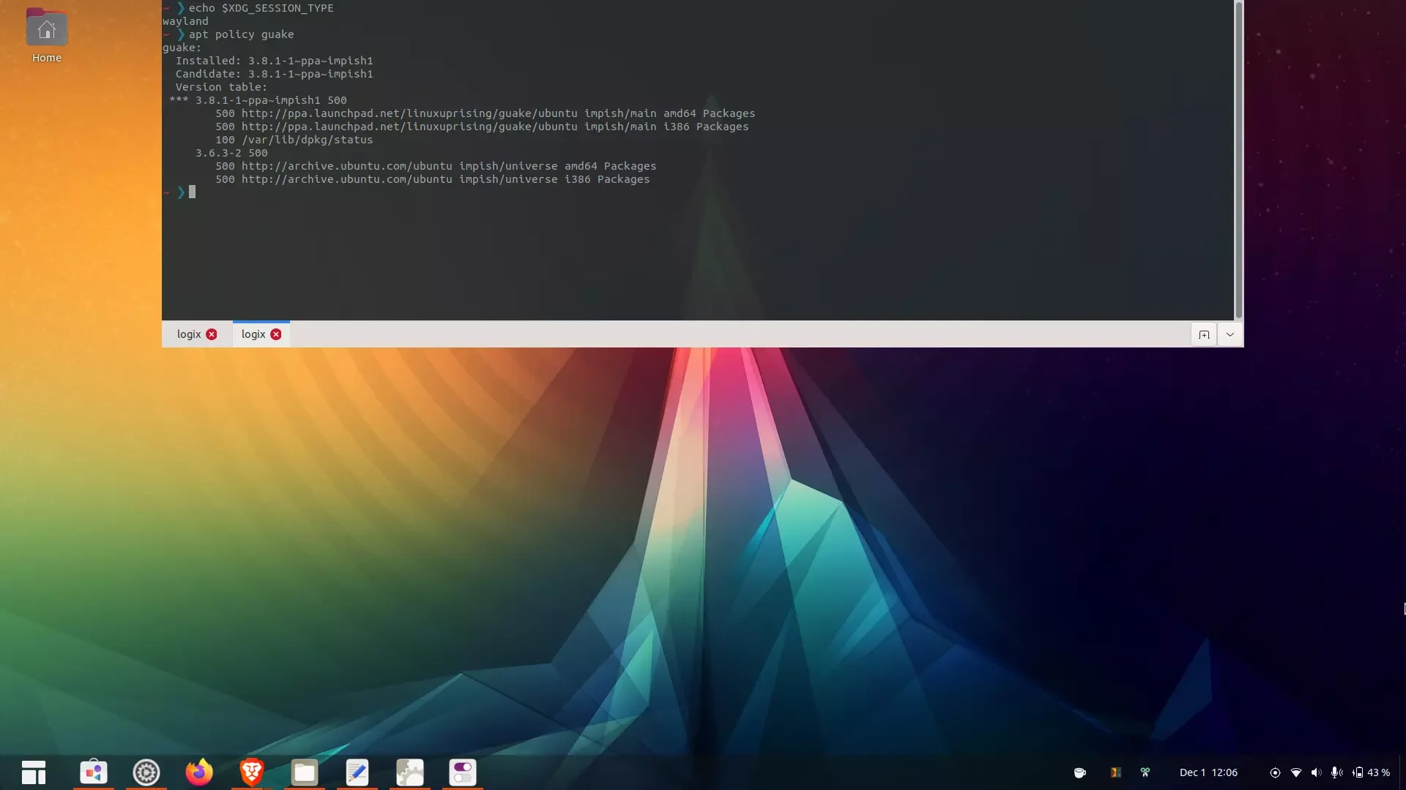This screenshot has height=790, width=1406.
Task: Toggle the location services indicator
Action: coord(1275,772)
